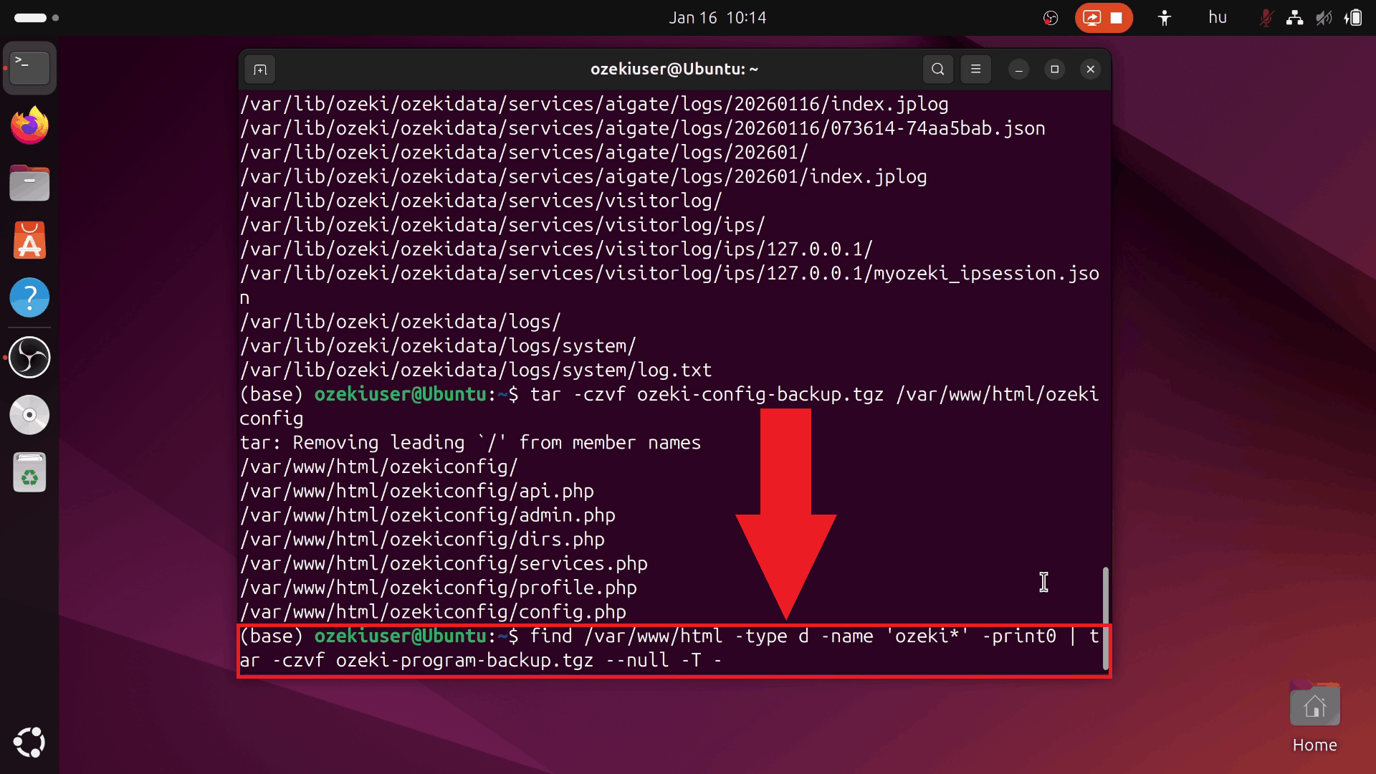Viewport: 1376px width, 774px height.
Task: Open the hu keyboard layout switcher
Action: coord(1217,18)
